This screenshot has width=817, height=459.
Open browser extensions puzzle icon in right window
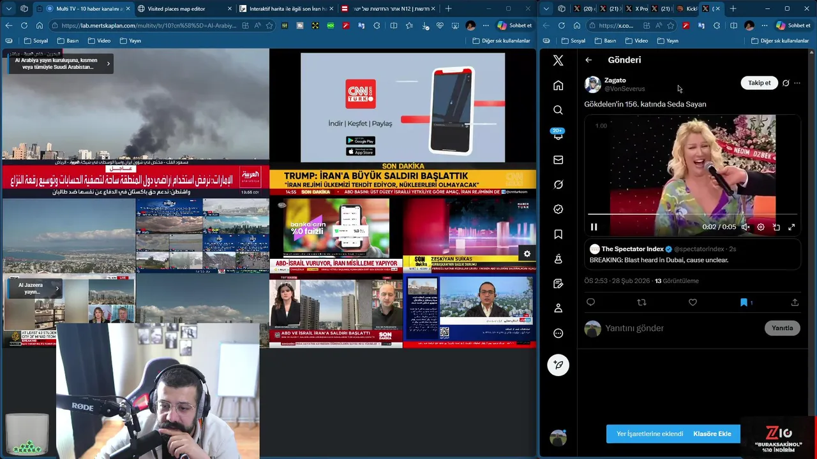point(717,25)
